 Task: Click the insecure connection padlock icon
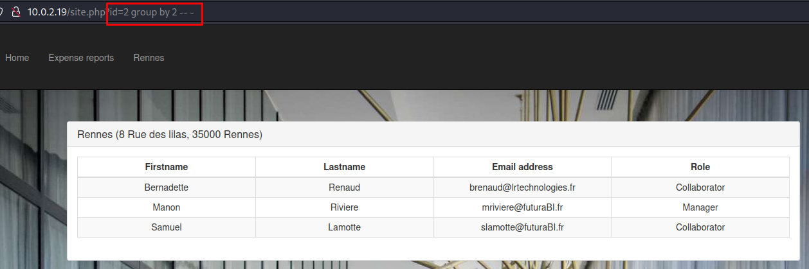16,12
